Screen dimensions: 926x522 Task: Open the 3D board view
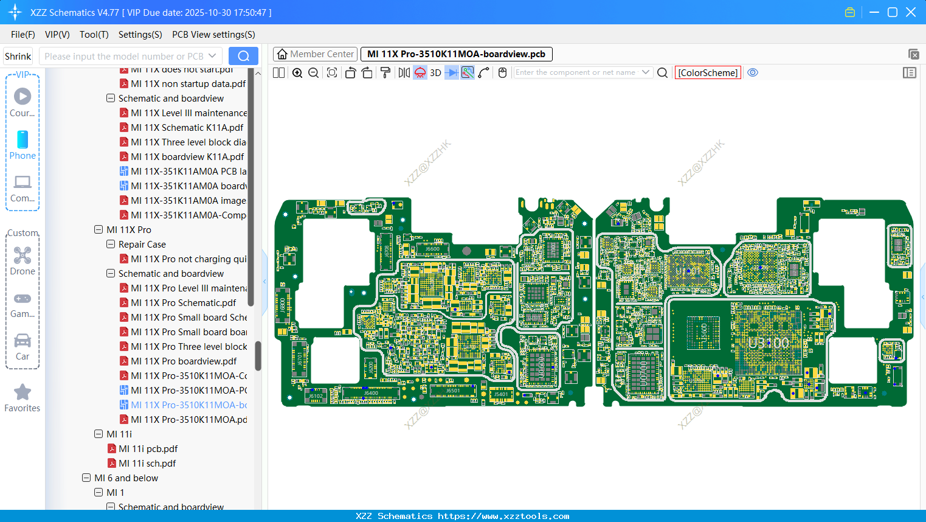point(435,73)
